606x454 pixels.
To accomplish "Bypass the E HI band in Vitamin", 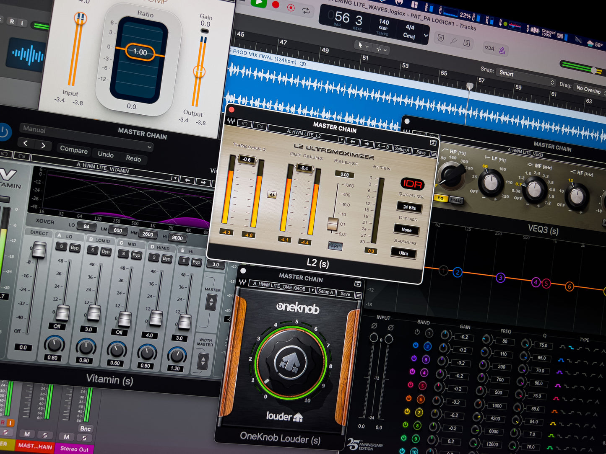I will tap(196, 262).
